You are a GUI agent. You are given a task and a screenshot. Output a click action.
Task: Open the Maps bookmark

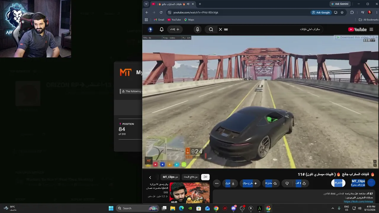[x=189, y=20]
